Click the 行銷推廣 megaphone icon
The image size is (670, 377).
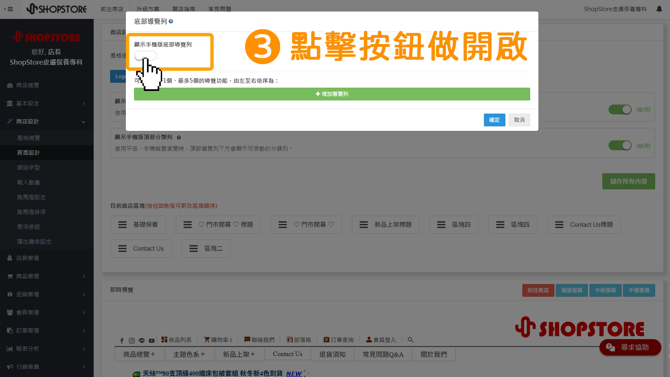pyautogui.click(x=10, y=367)
